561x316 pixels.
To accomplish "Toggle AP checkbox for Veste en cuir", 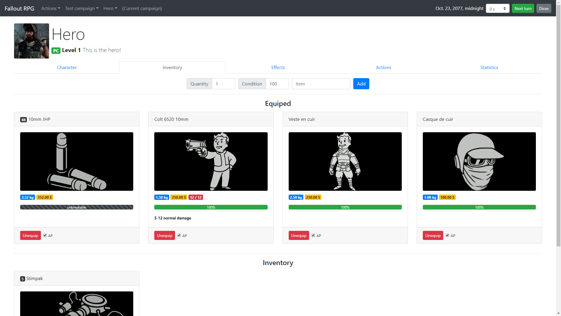I will pos(313,235).
